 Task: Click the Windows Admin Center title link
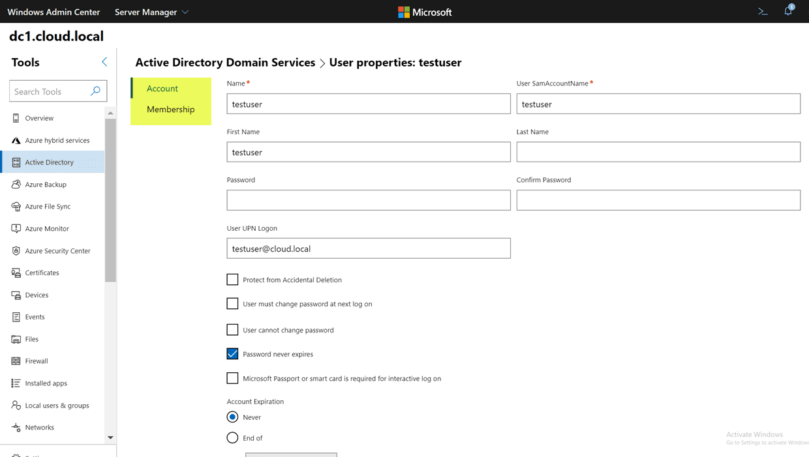pos(53,12)
